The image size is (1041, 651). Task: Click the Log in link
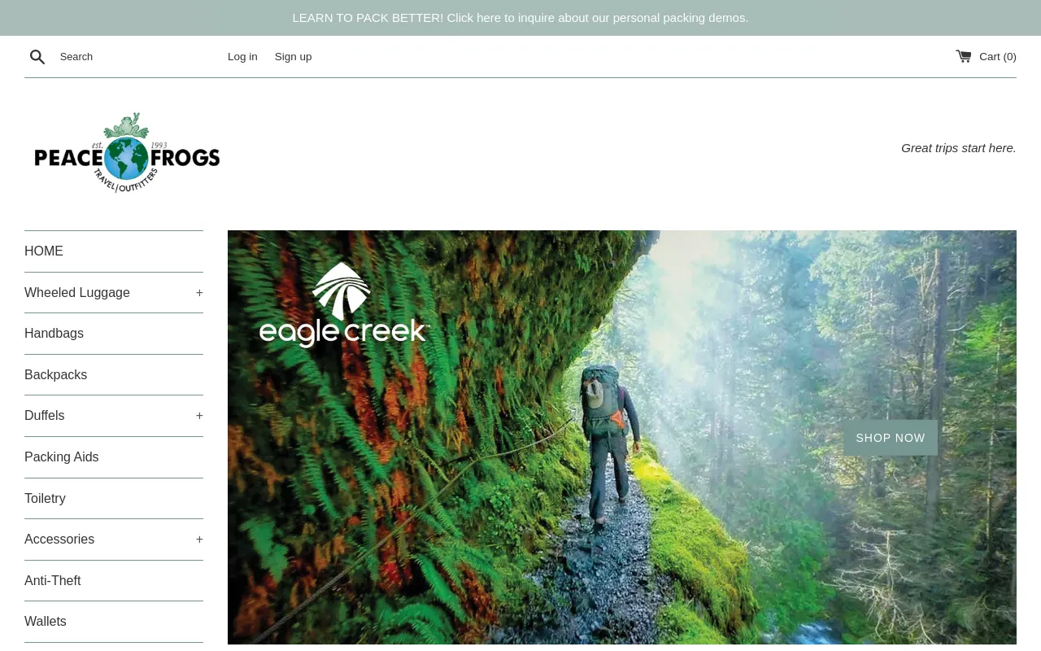click(x=242, y=57)
